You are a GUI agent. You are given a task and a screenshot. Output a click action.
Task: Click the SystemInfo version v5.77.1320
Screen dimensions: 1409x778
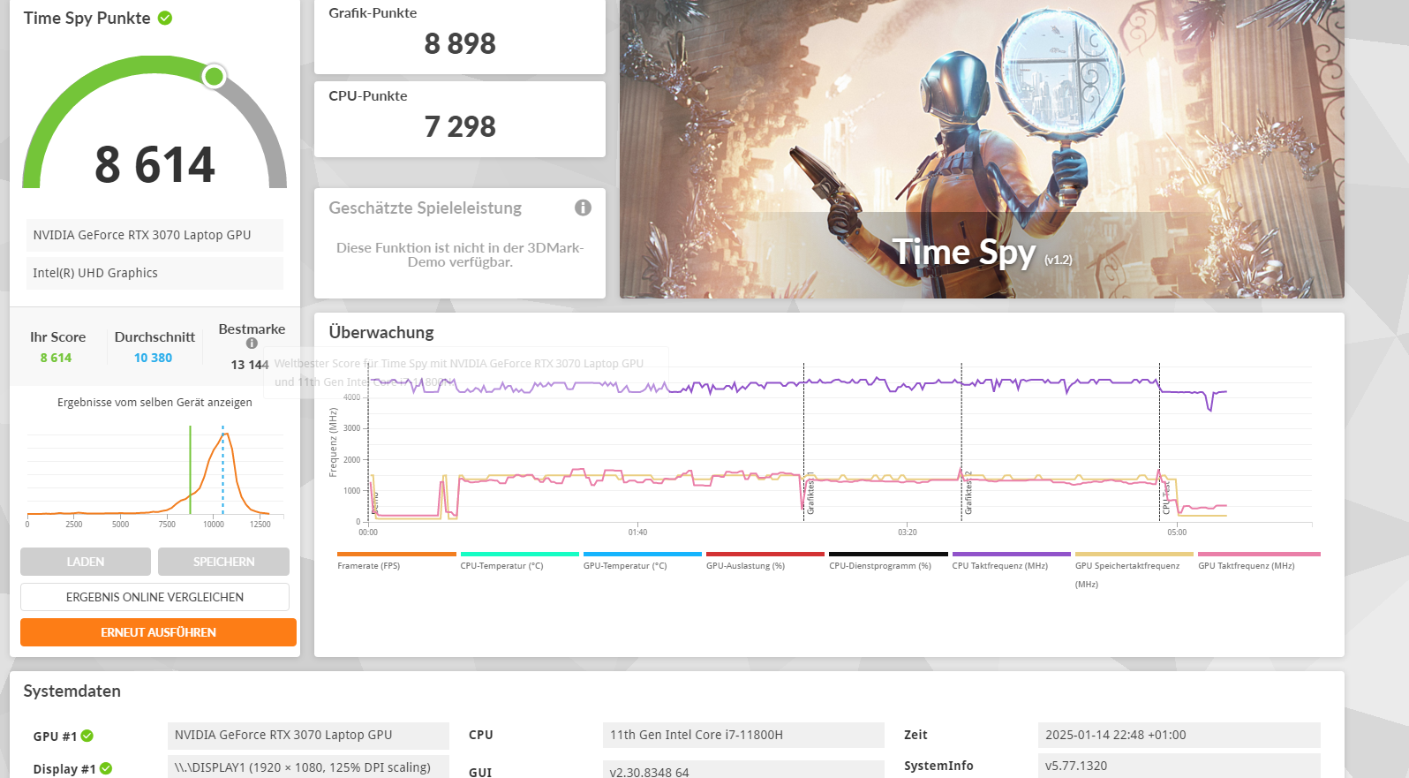pos(1179,766)
